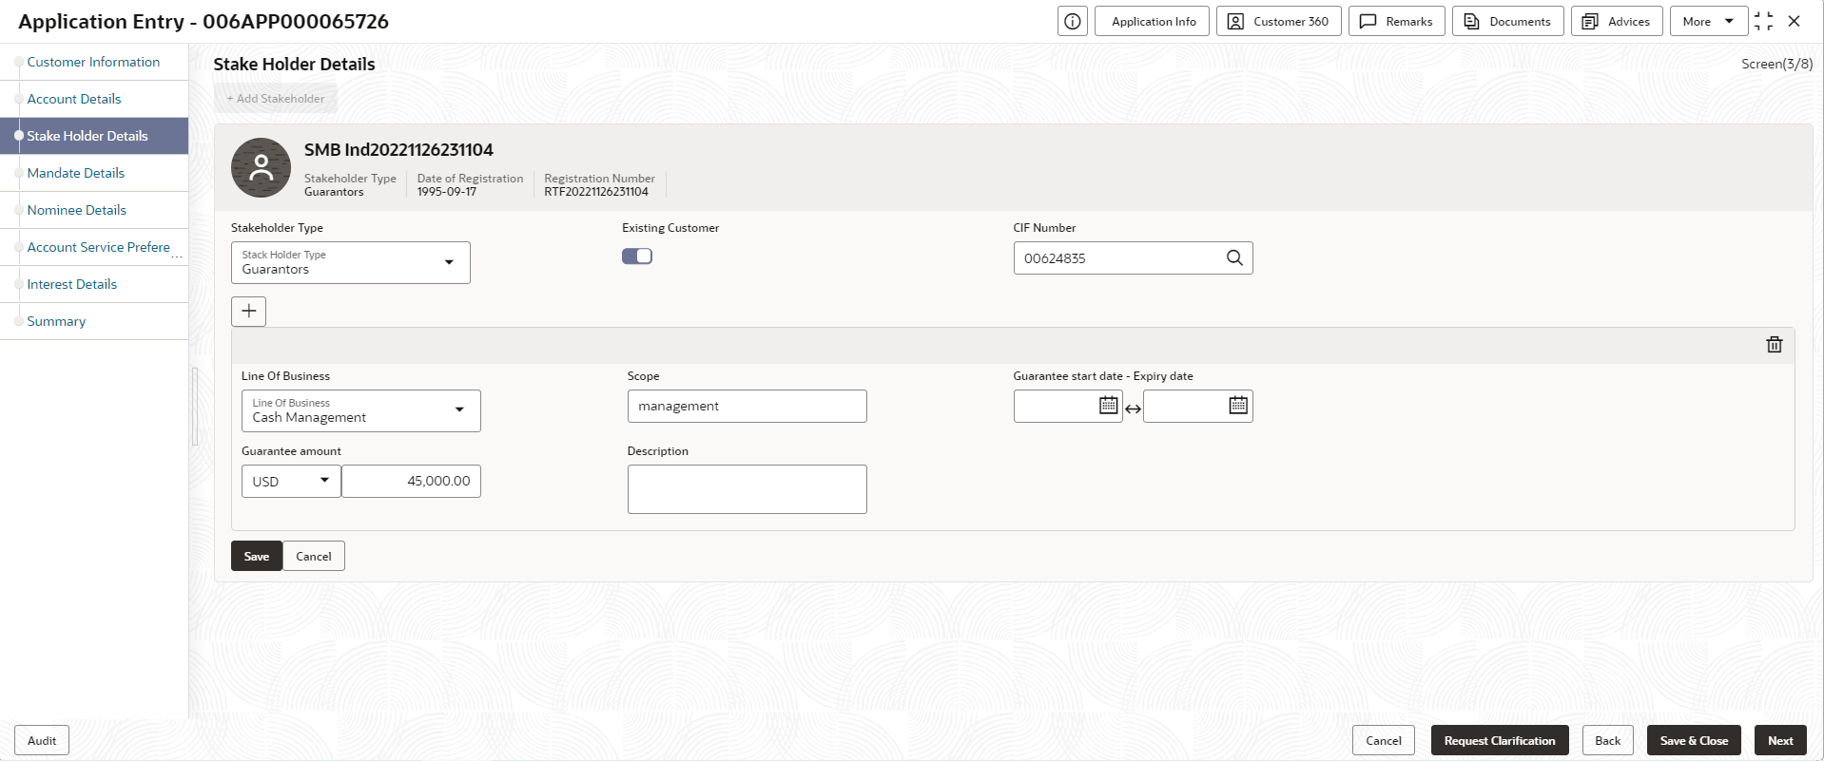Open the Line Of Business dropdown
Image resolution: width=1824 pixels, height=761 pixels.
361,410
